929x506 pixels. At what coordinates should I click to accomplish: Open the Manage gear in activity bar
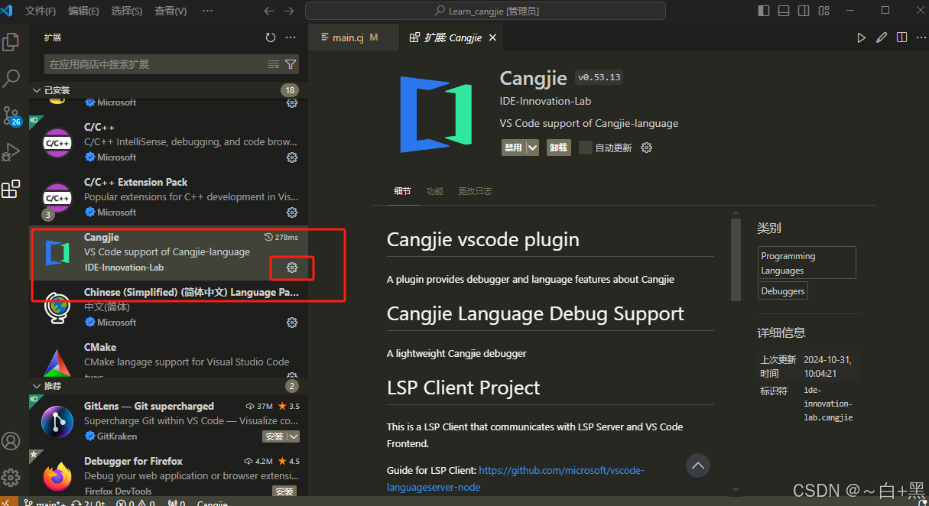(x=11, y=478)
